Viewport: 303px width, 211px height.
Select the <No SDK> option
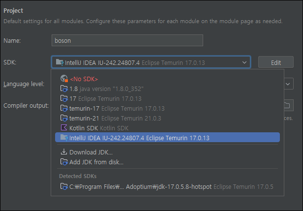[x=167, y=79]
